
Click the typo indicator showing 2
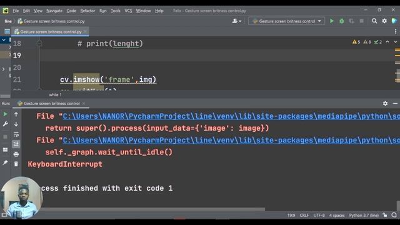coord(377,42)
